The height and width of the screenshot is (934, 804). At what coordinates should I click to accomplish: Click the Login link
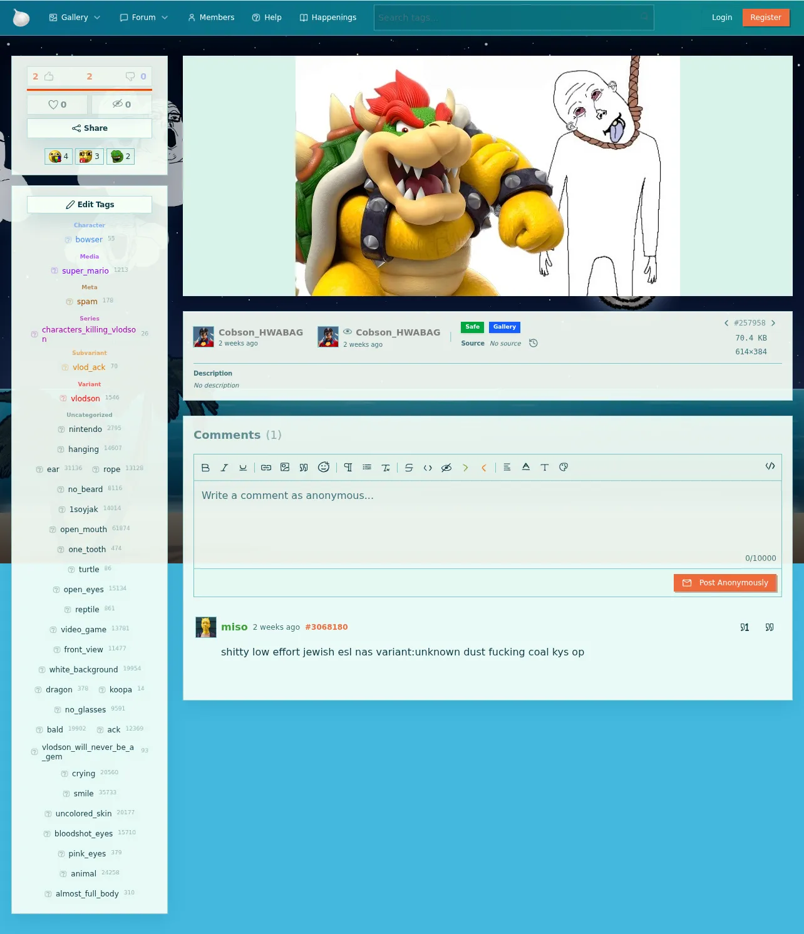(722, 18)
